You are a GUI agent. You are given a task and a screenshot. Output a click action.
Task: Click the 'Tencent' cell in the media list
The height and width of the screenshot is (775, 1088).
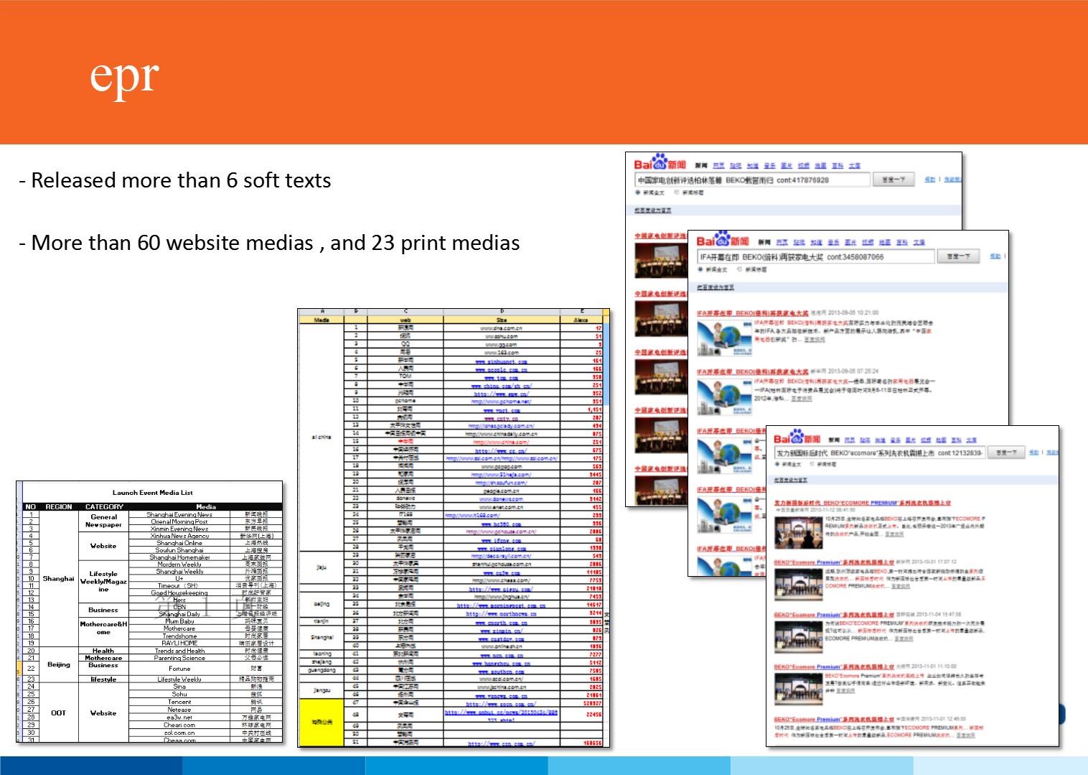tap(179, 702)
